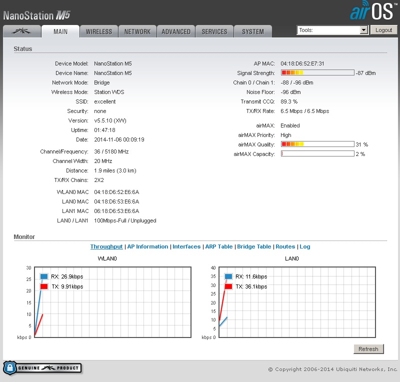Click the airMAX Quality percentage 31 %

[x=361, y=144]
